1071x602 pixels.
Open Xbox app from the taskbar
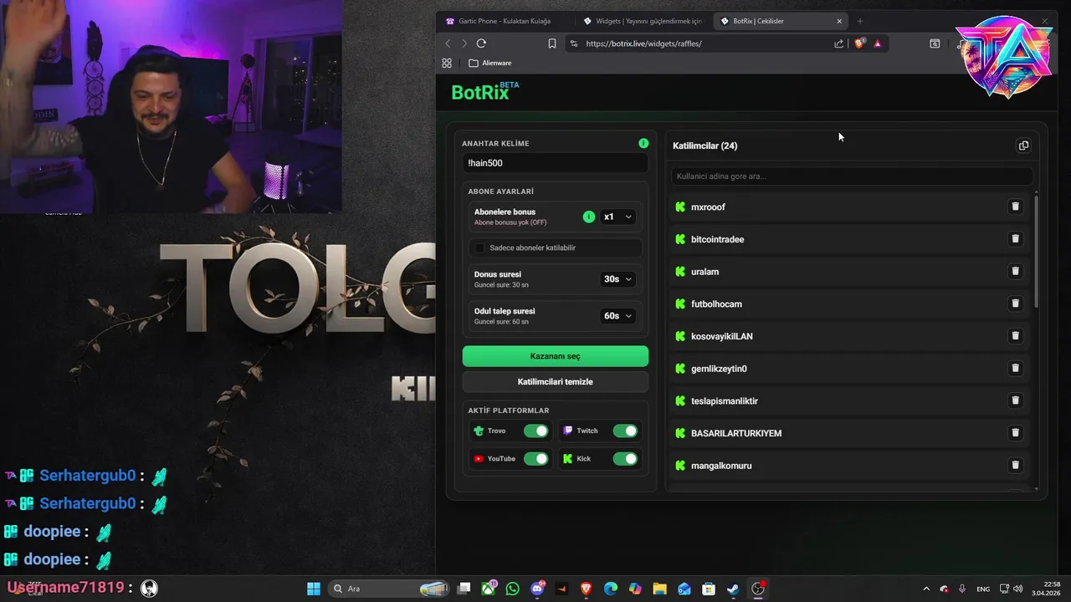488,589
